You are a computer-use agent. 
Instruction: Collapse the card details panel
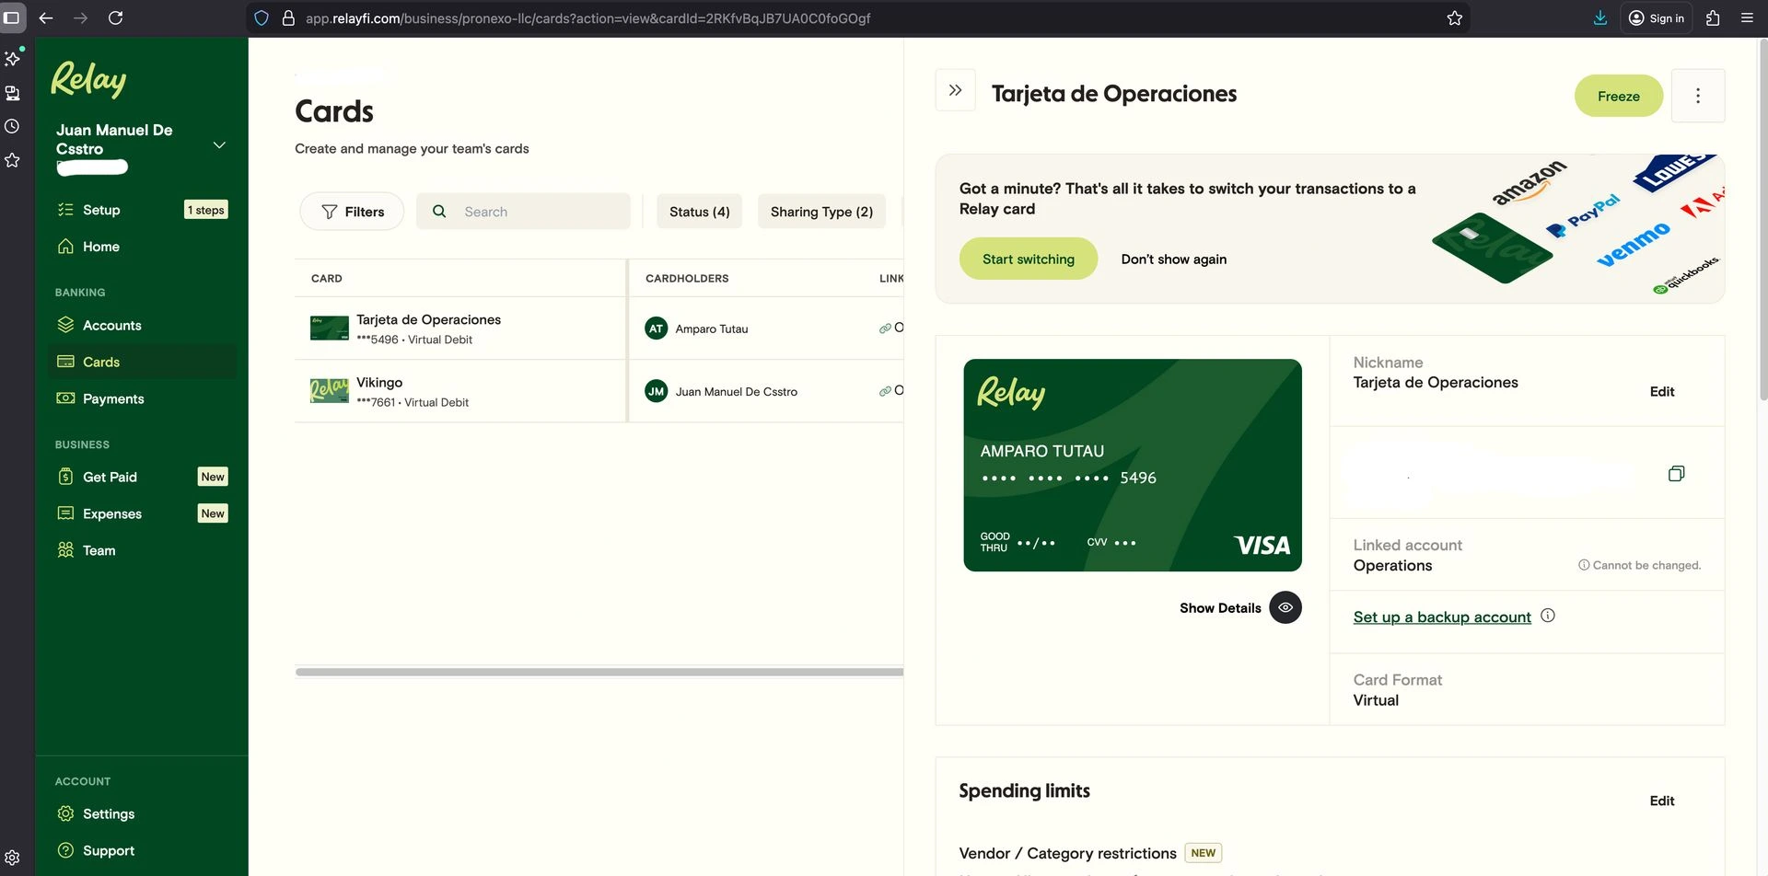[955, 90]
